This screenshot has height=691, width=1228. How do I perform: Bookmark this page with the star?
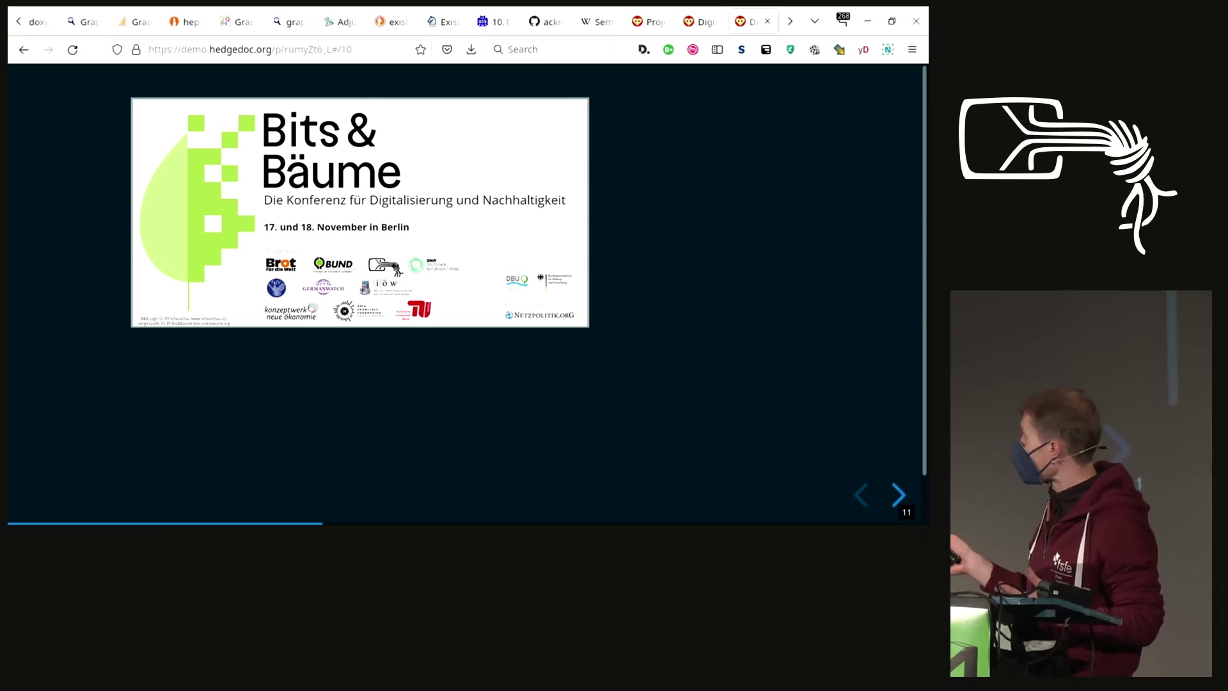click(x=420, y=49)
